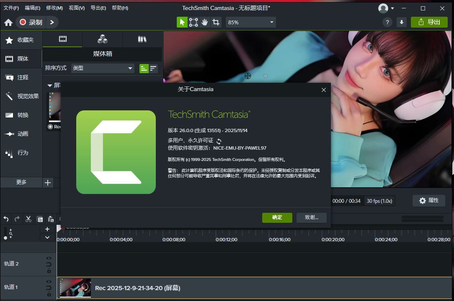Screen dimensions: 454x301
Task: Toggle magnetic snap of 轨道 1
Action: pyautogui.click(x=49, y=288)
